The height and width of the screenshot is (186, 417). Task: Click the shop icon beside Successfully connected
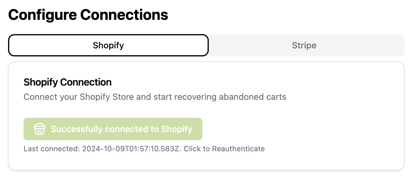pos(40,129)
